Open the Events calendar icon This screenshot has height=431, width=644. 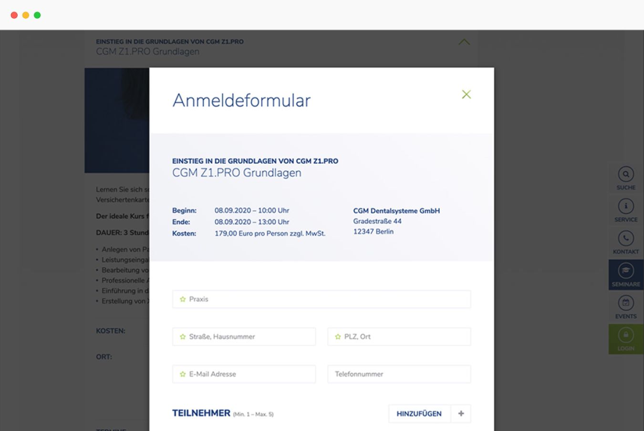pos(625,303)
